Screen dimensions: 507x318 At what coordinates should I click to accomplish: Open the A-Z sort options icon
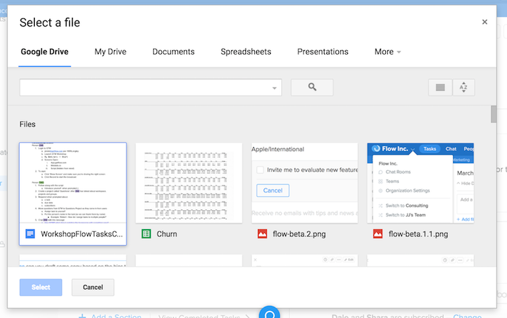point(464,88)
